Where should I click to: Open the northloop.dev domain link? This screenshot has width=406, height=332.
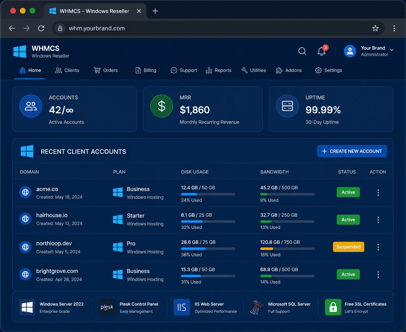pos(54,243)
